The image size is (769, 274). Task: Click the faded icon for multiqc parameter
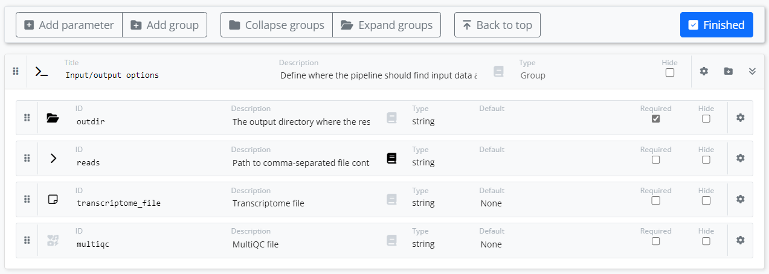53,240
